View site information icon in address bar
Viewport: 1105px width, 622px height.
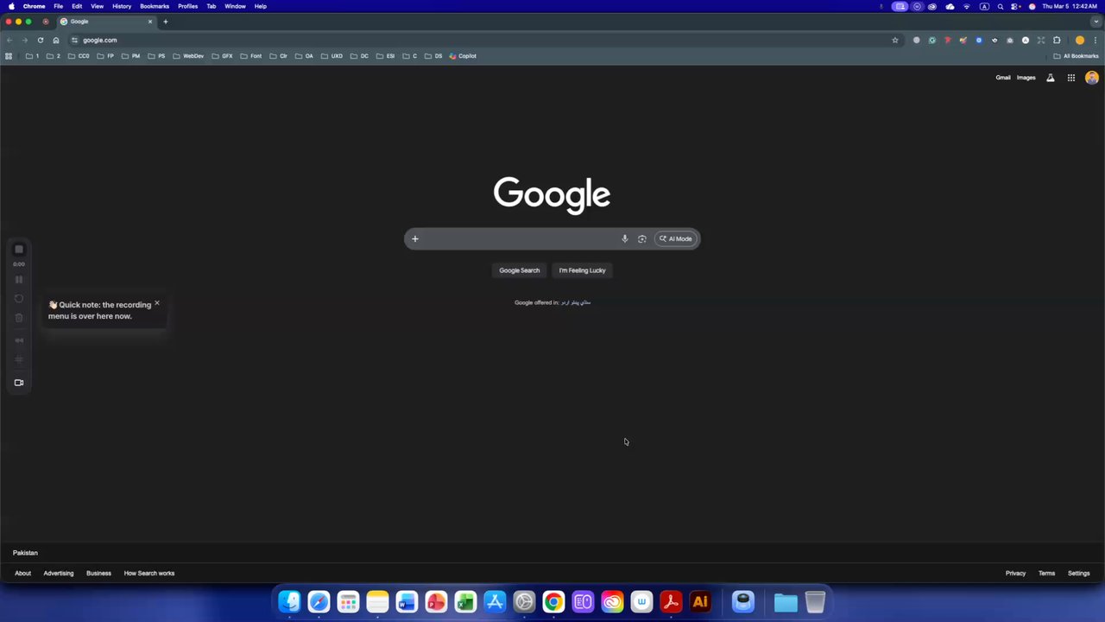coord(74,40)
